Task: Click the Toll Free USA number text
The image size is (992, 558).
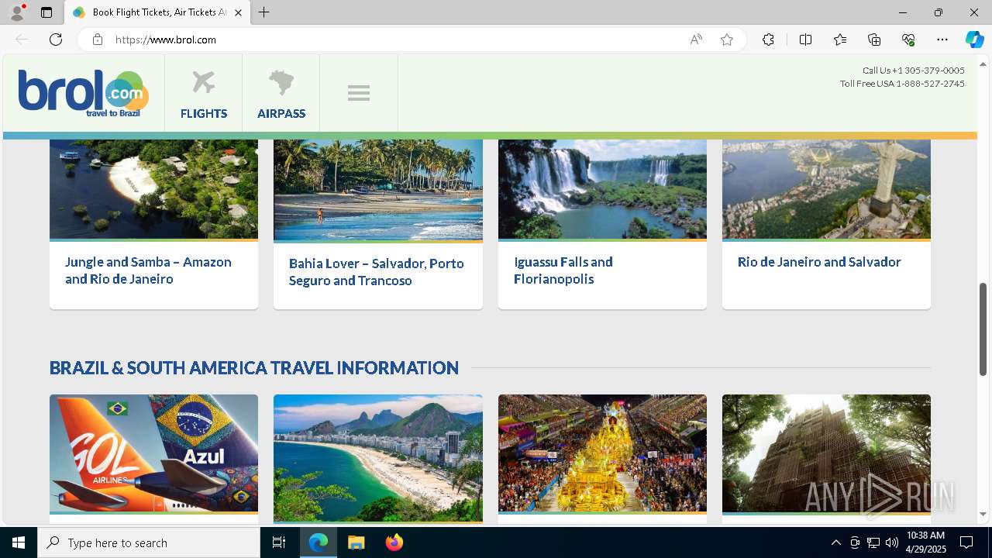Action: click(902, 84)
